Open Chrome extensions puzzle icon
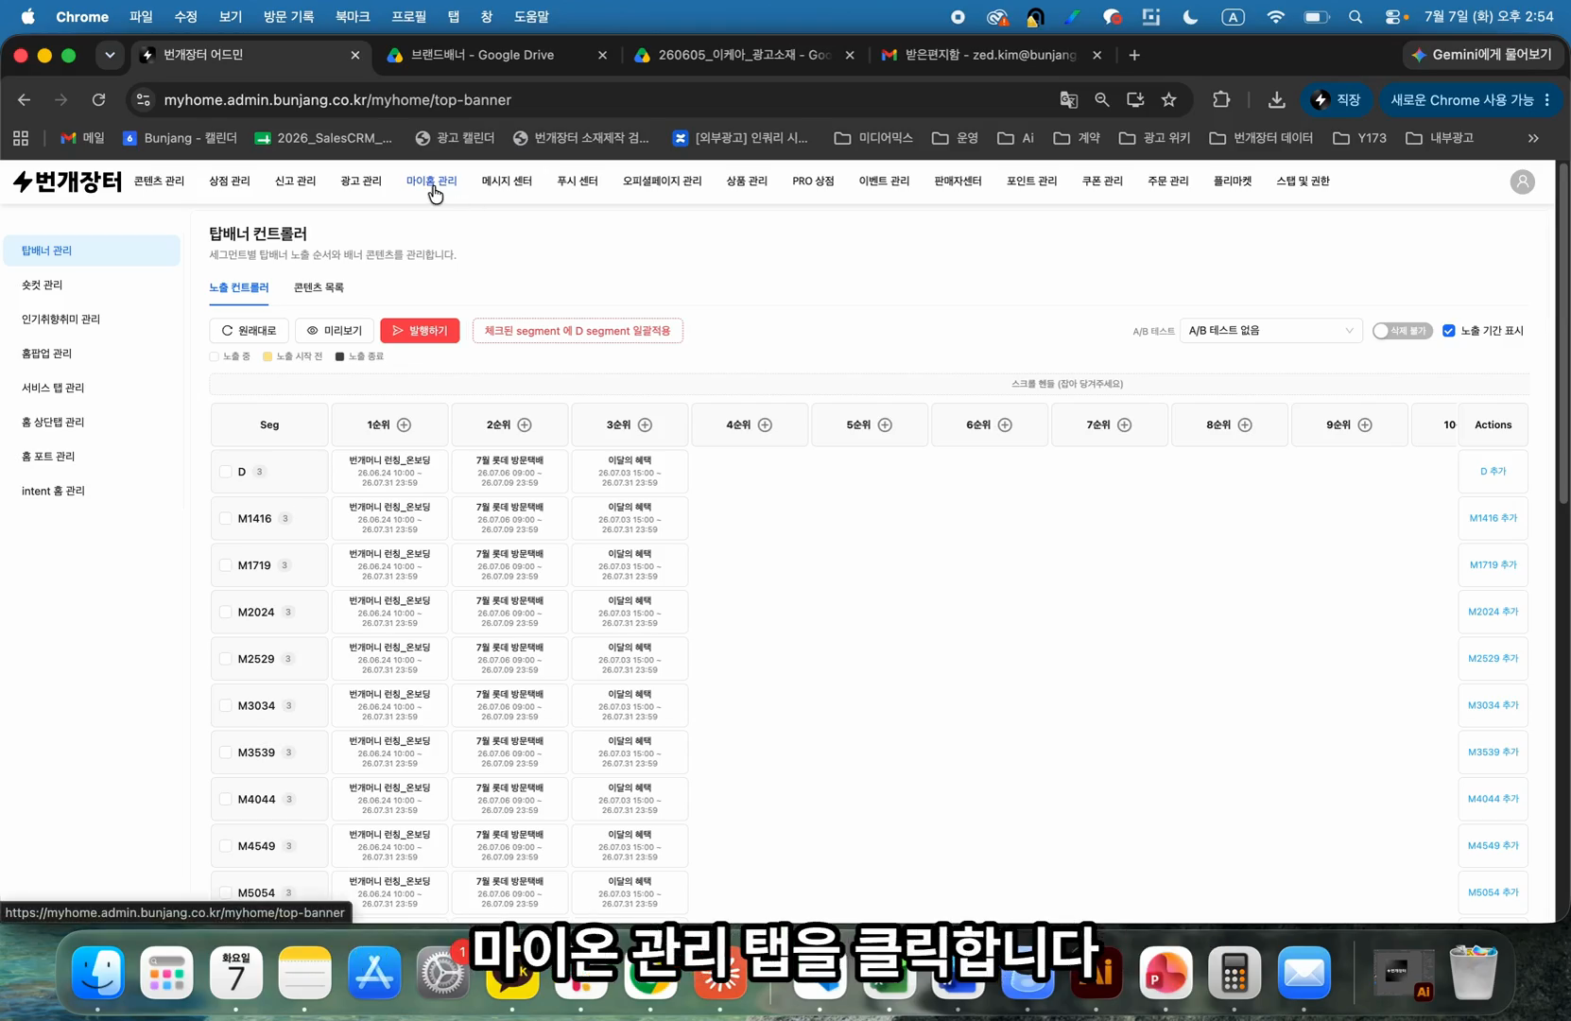This screenshot has height=1021, width=1571. pyautogui.click(x=1221, y=99)
